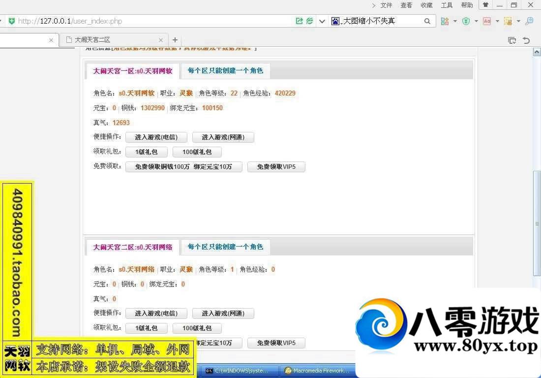Click 进入游戏(电信) for 二区 character
Viewport: 541px width, 378px height.
tap(156, 314)
